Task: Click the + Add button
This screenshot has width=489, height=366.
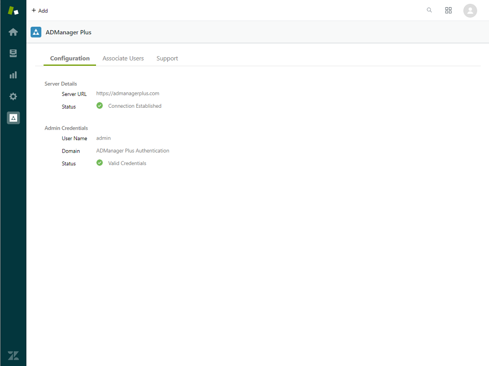Action: click(x=40, y=10)
